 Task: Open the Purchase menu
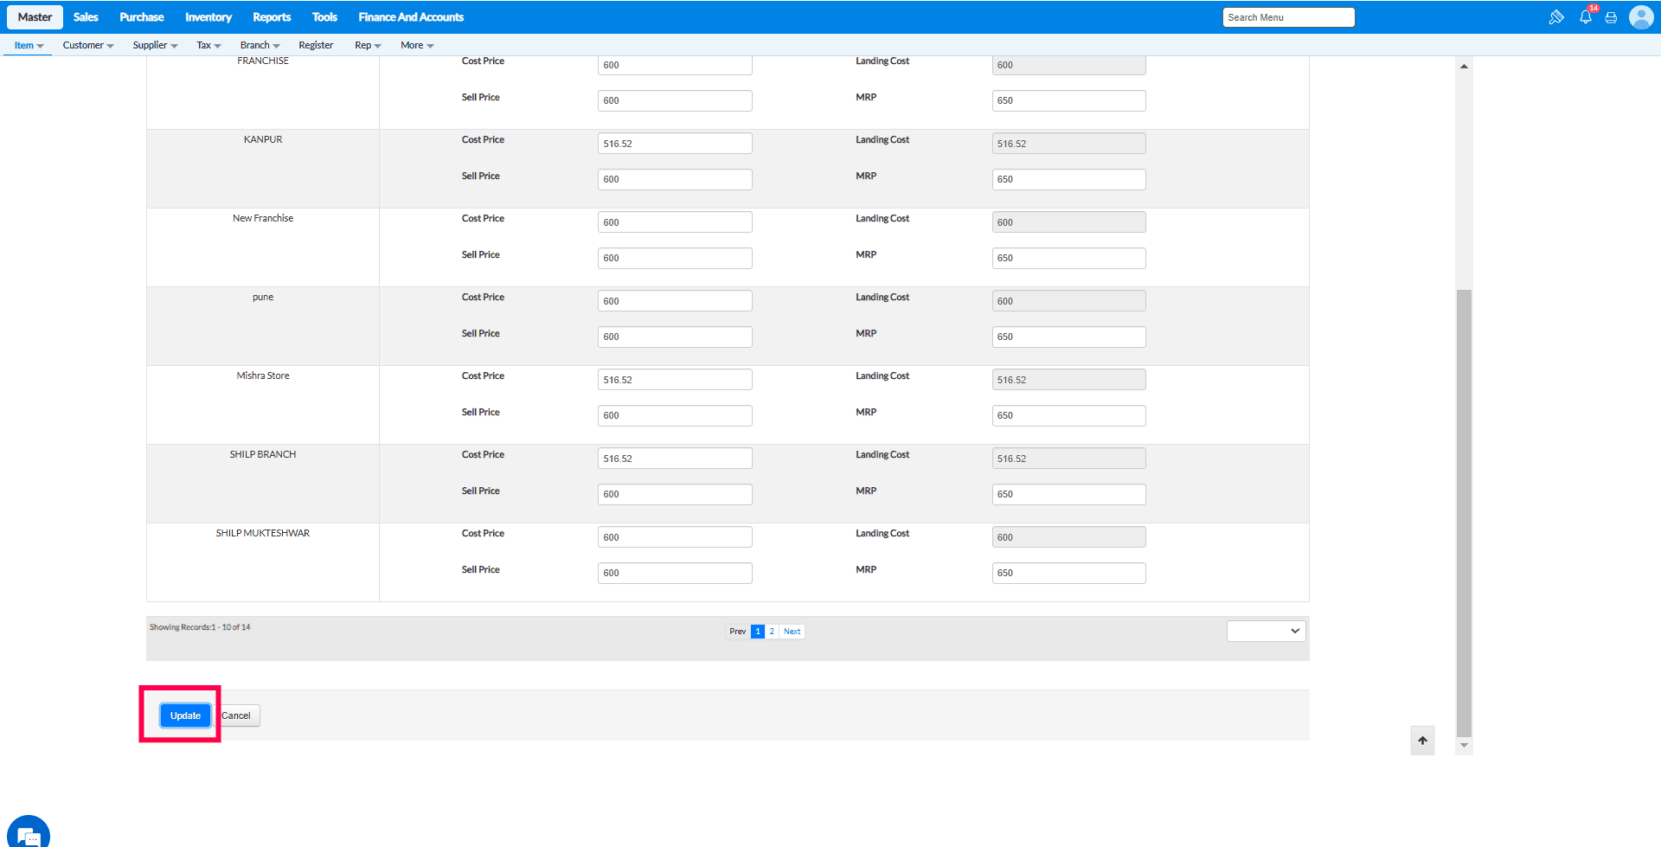142,17
